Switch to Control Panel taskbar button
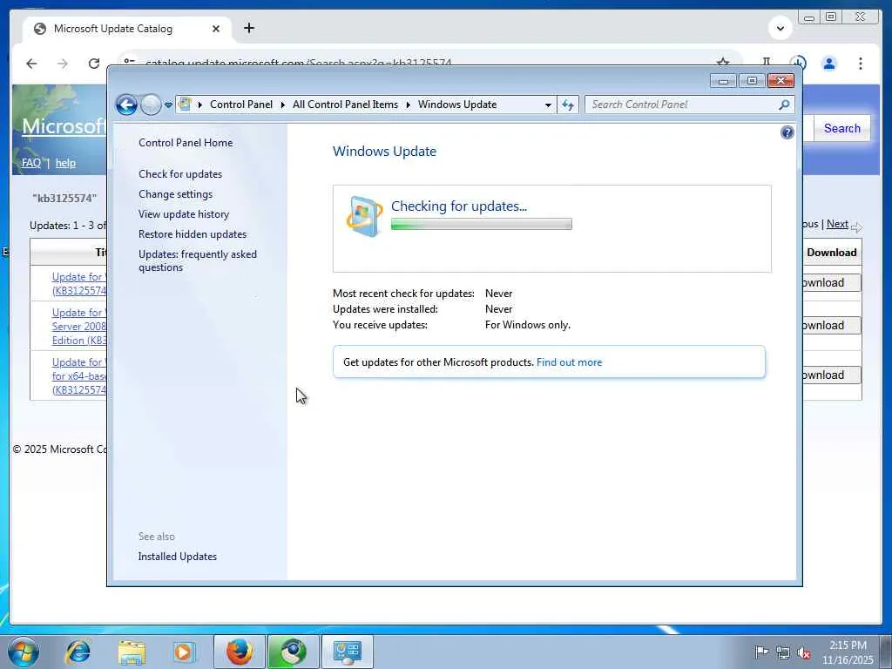892x669 pixels. click(347, 652)
